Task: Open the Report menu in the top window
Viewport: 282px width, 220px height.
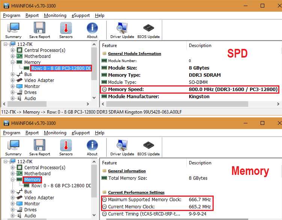Action: click(x=32, y=15)
